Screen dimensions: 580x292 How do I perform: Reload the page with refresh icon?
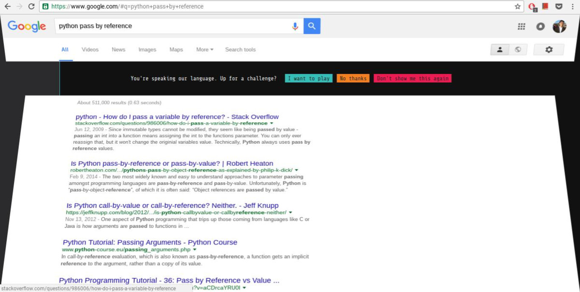31,7
